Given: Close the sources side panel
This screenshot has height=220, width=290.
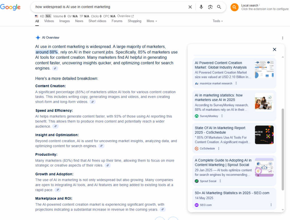Looking at the screenshot, I should (274, 49).
